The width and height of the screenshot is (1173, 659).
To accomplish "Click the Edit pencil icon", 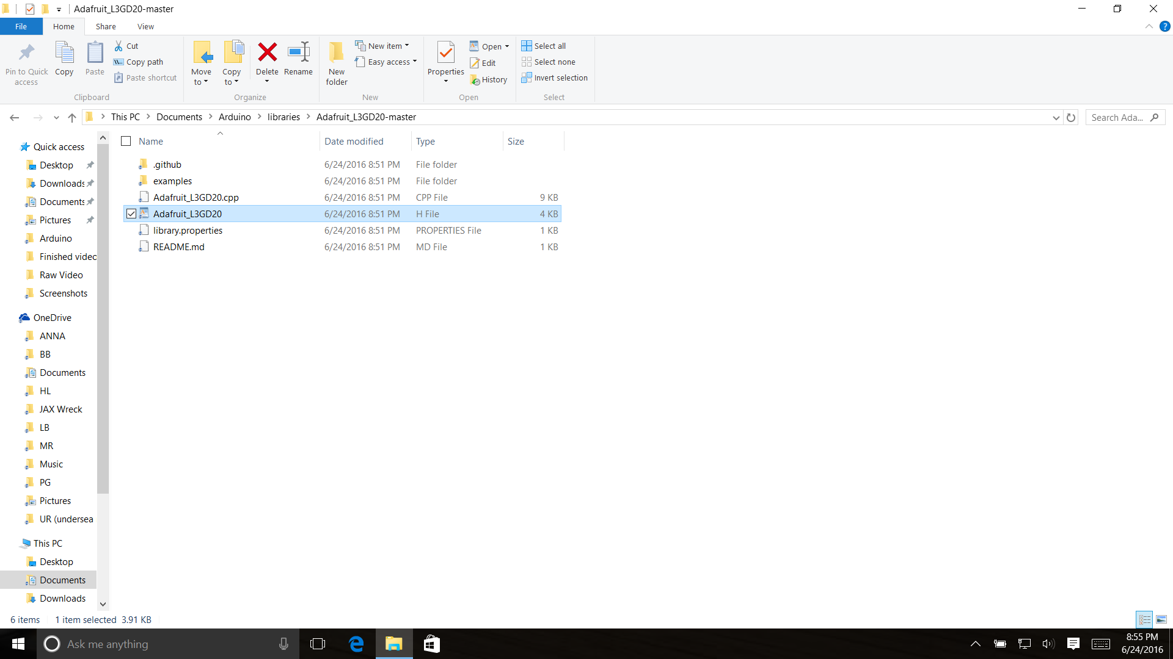I will click(x=475, y=63).
